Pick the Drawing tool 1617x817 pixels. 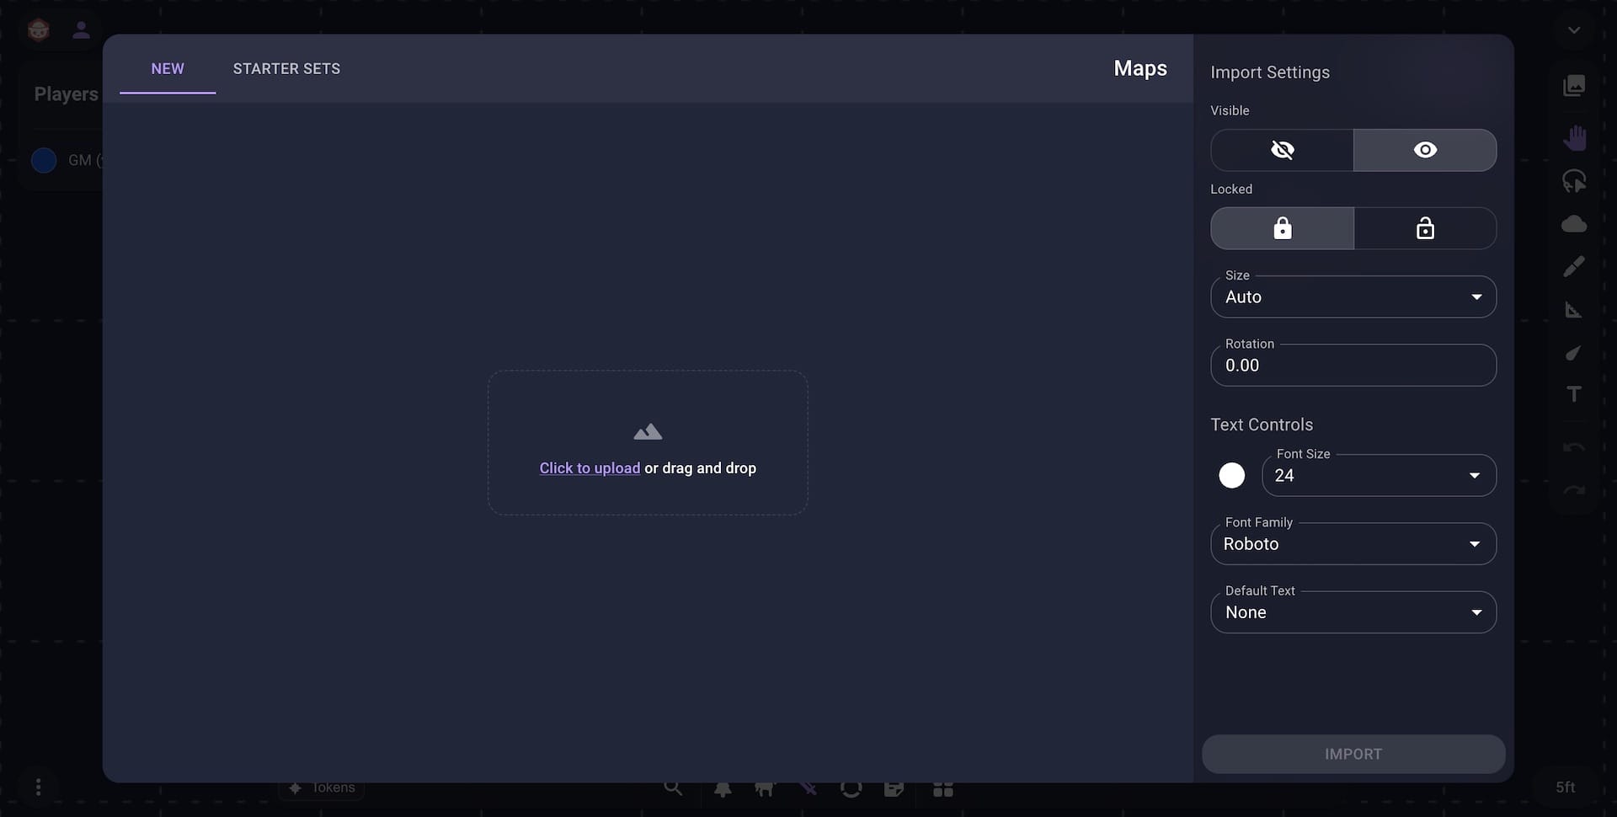click(1575, 265)
